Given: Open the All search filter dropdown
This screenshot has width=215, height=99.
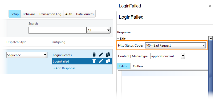Looking at the screenshot, I should click(99, 30).
